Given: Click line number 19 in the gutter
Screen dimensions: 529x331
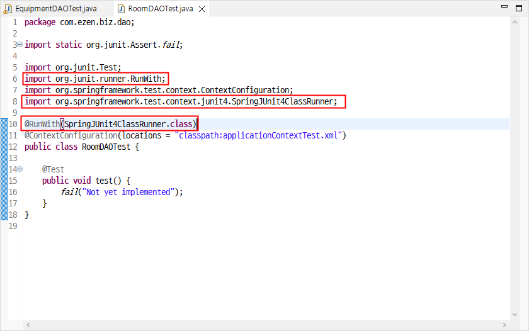Looking at the screenshot, I should pyautogui.click(x=13, y=226).
